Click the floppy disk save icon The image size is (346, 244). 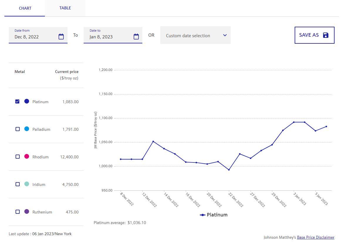(326, 35)
